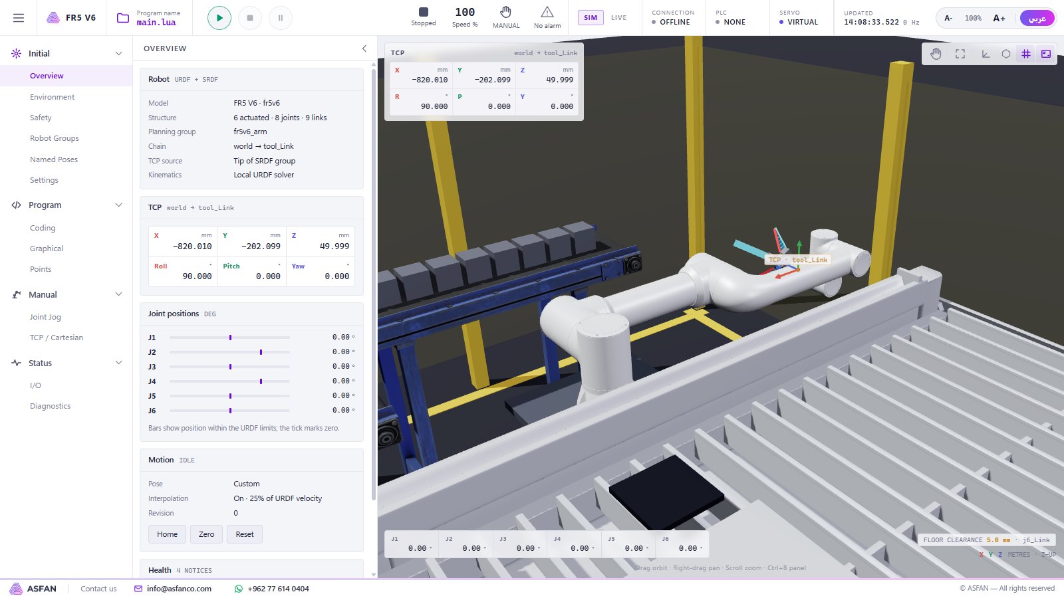Screen dimensions: 1064x598
Task: Collapse the Overview panel with chevron
Action: click(x=364, y=49)
